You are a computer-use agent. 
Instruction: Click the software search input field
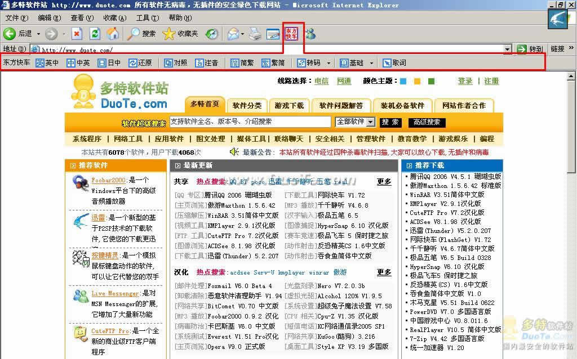tap(250, 122)
